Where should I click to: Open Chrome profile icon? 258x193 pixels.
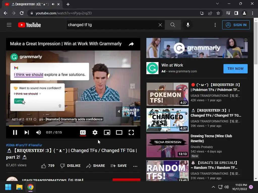244,13
